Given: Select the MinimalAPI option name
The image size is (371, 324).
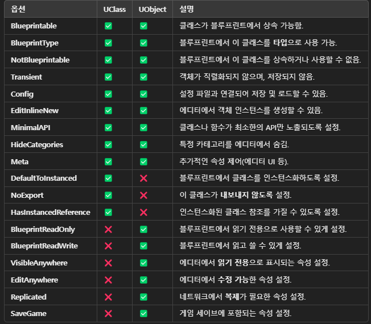Looking at the screenshot, I should pos(30,128).
